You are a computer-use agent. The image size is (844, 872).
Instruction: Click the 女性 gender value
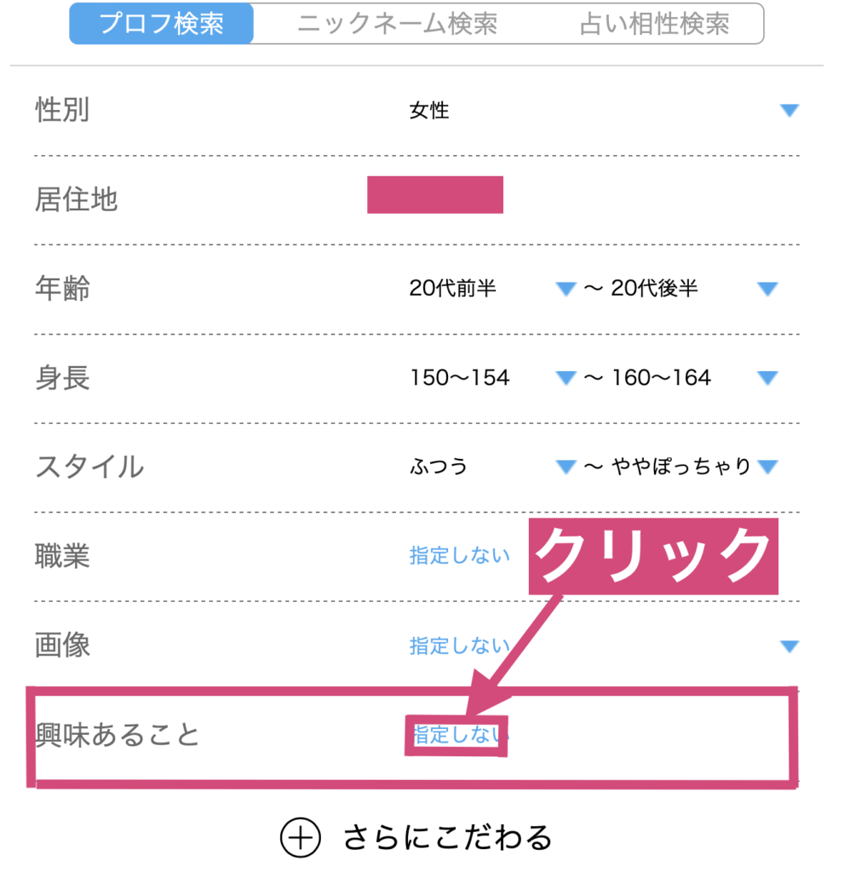(x=429, y=111)
